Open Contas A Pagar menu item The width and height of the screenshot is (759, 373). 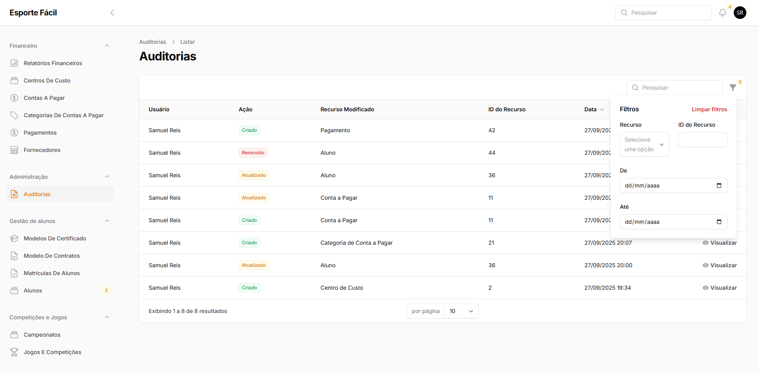click(x=44, y=98)
